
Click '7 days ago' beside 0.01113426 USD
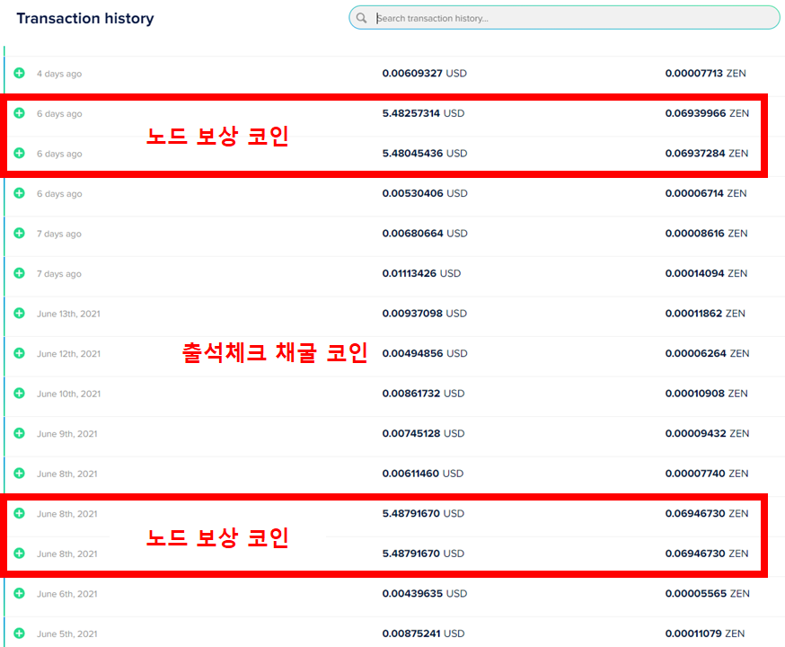[x=59, y=274]
